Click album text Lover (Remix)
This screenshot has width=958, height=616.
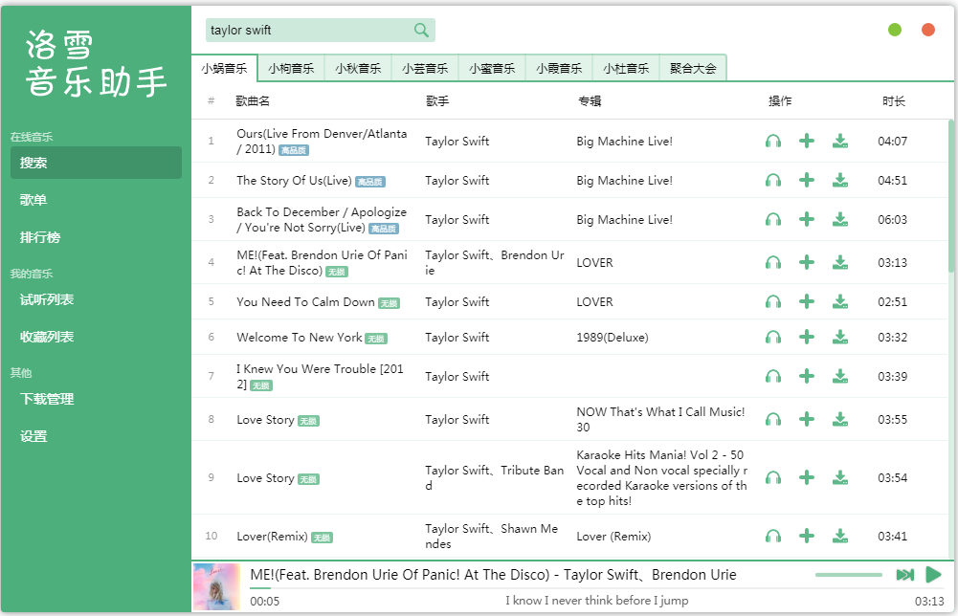point(613,536)
